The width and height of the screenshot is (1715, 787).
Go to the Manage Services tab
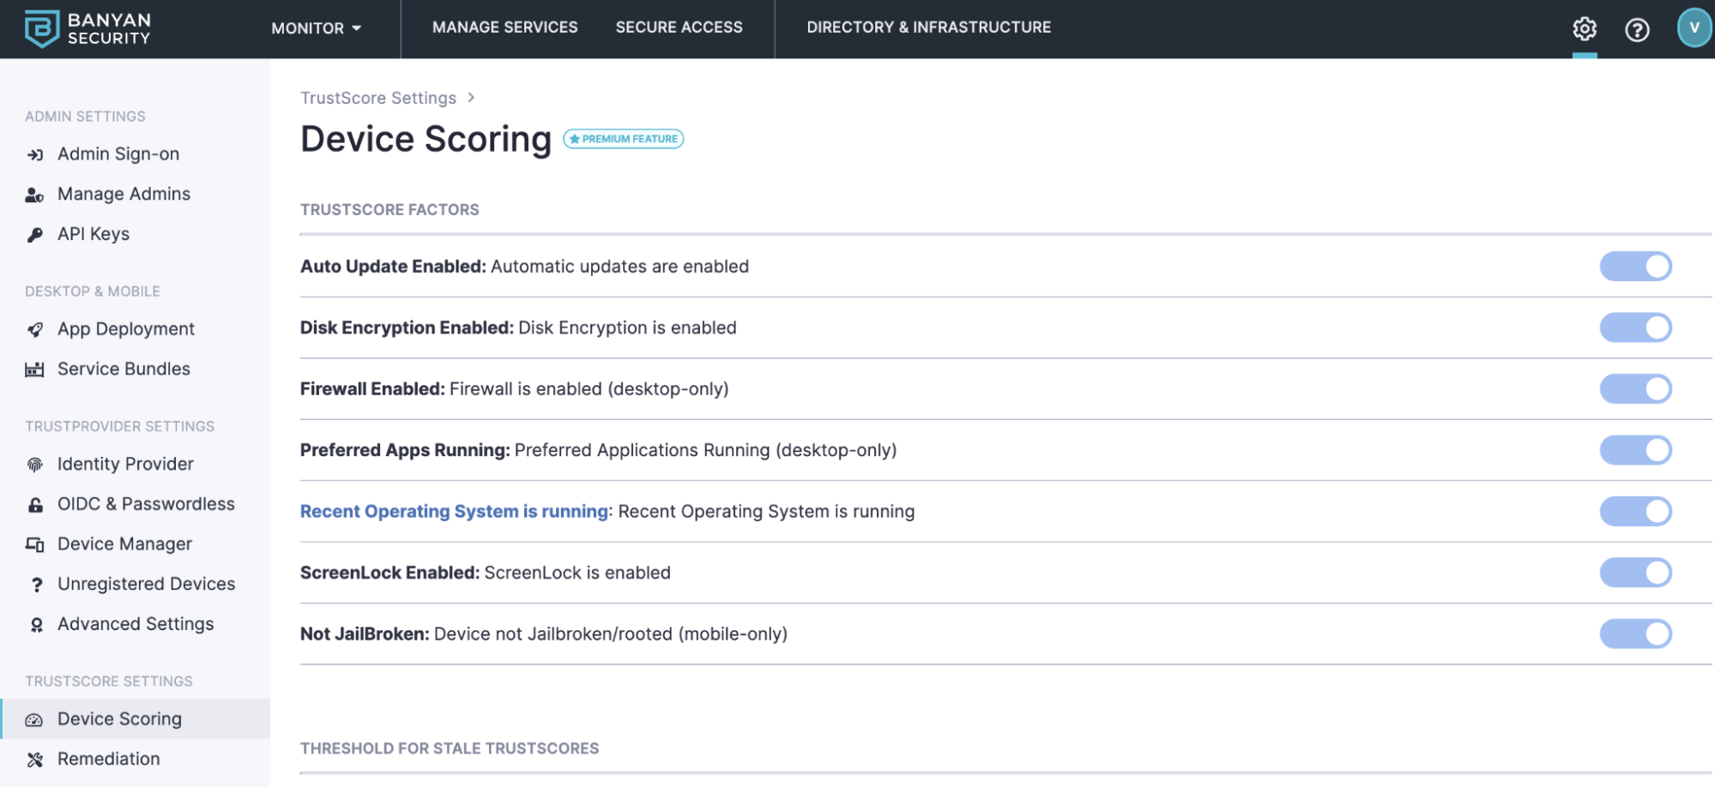(504, 27)
